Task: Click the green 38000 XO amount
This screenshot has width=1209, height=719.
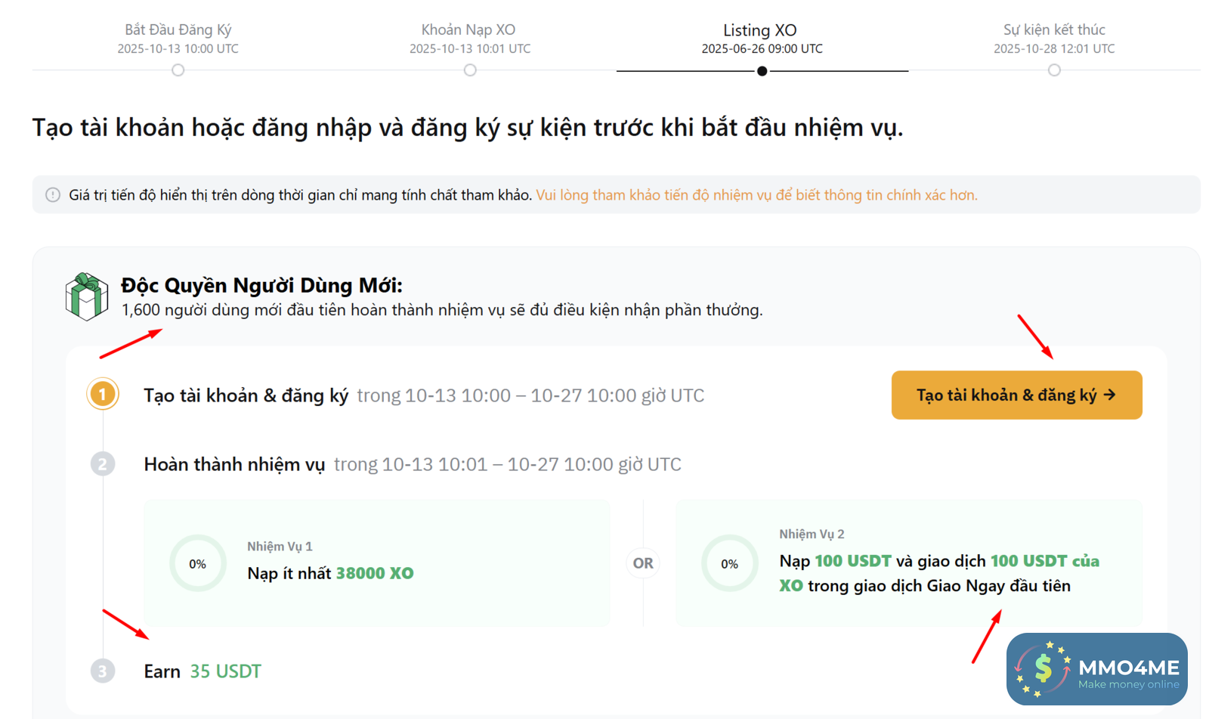Action: 375,573
